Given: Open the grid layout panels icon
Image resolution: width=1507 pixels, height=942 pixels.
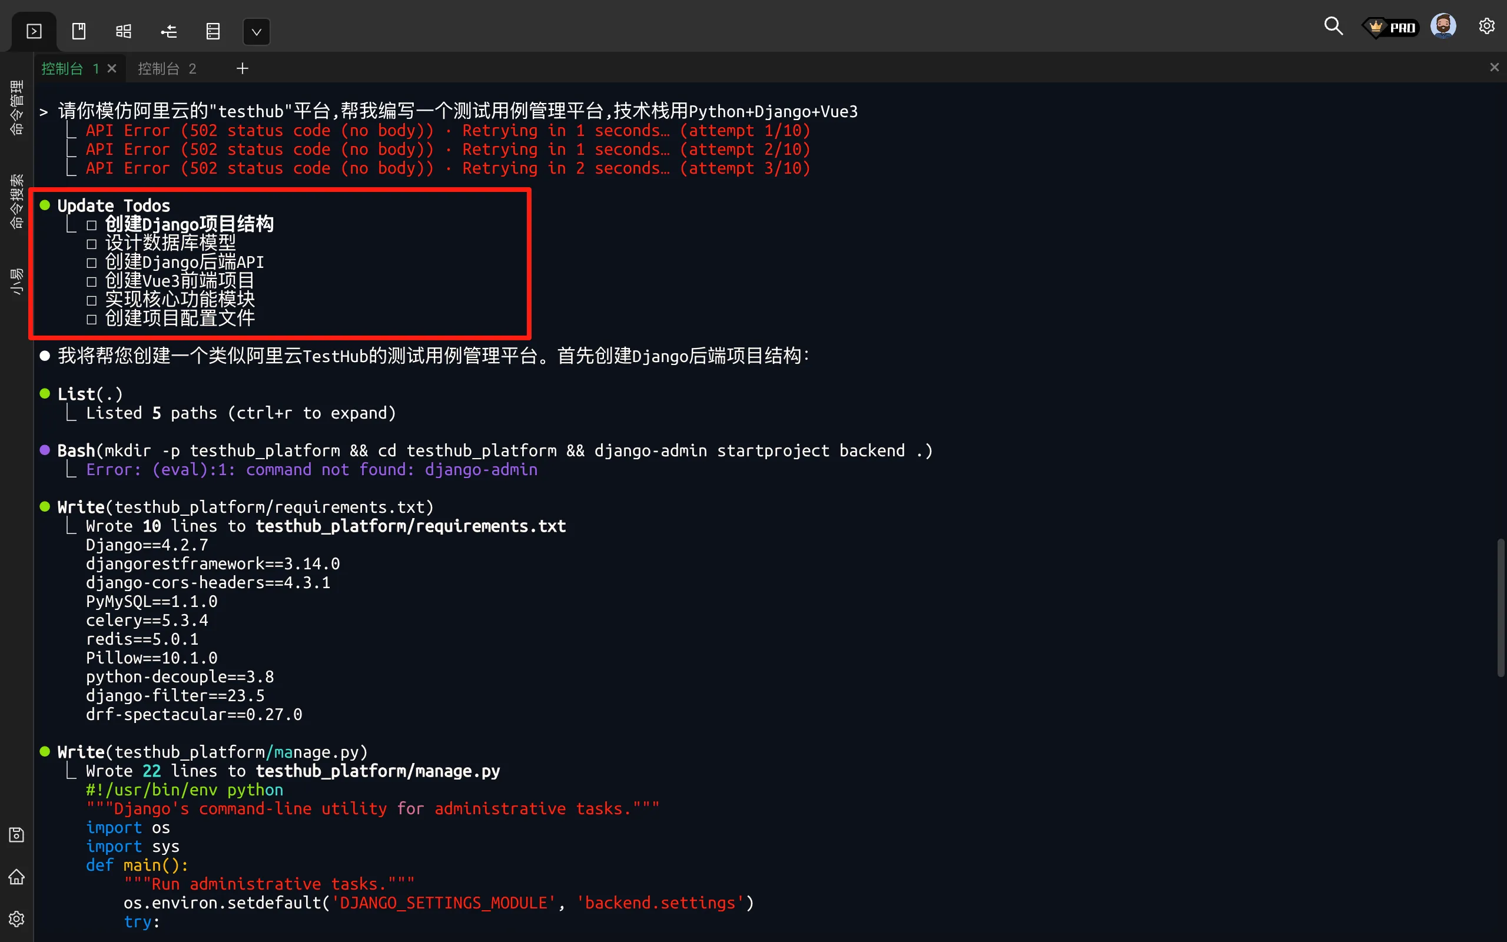Looking at the screenshot, I should pyautogui.click(x=124, y=31).
